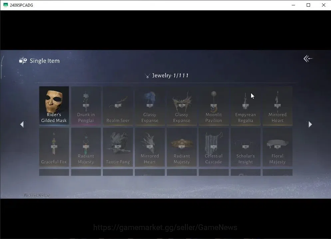Select the first-row Mirrored Heart item
The width and height of the screenshot is (331, 239).
(x=278, y=105)
